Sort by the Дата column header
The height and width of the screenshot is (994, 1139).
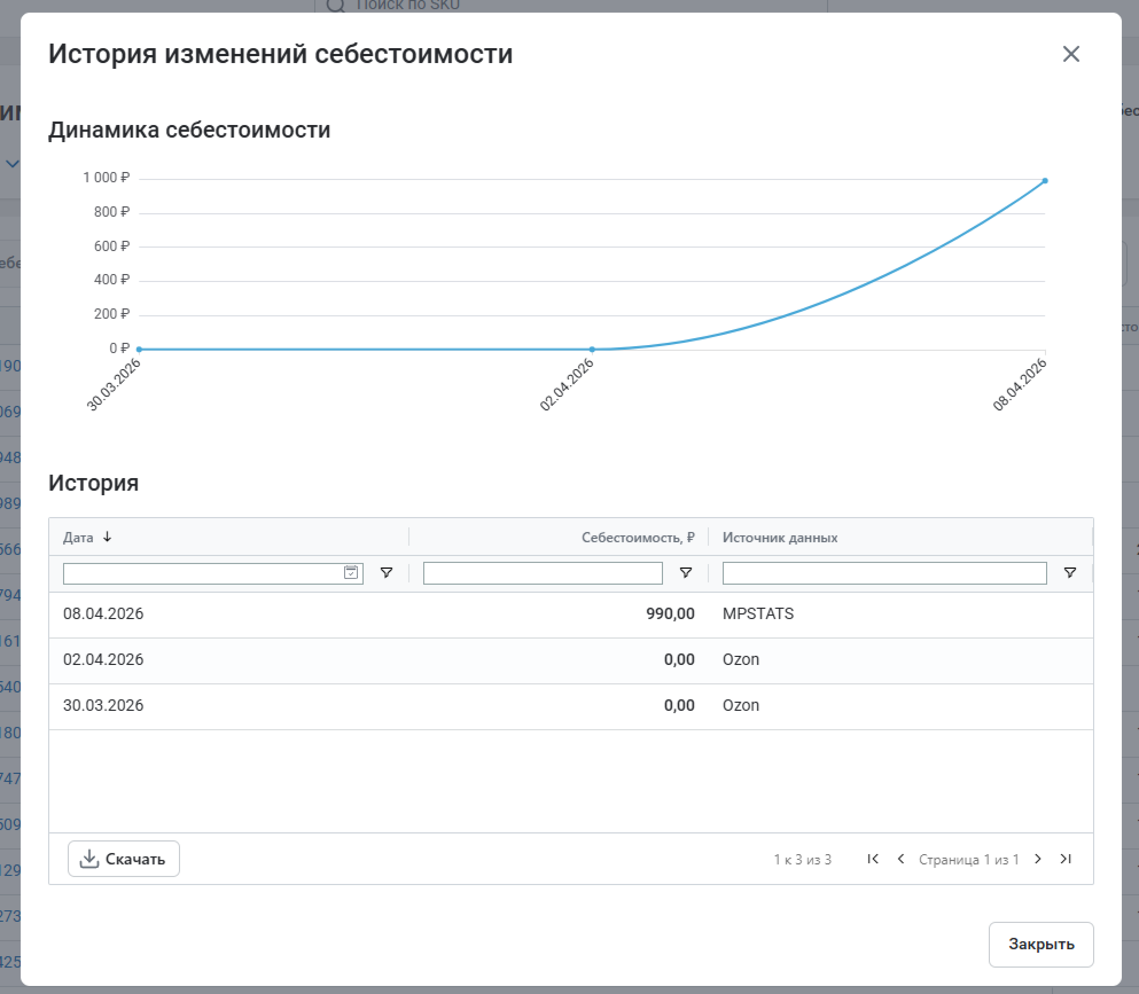click(79, 538)
